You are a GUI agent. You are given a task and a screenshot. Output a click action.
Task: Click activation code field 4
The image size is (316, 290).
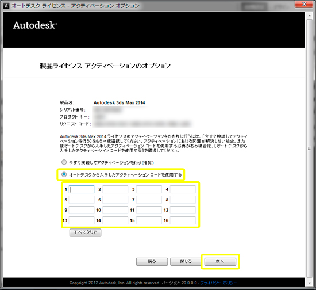click(183, 189)
